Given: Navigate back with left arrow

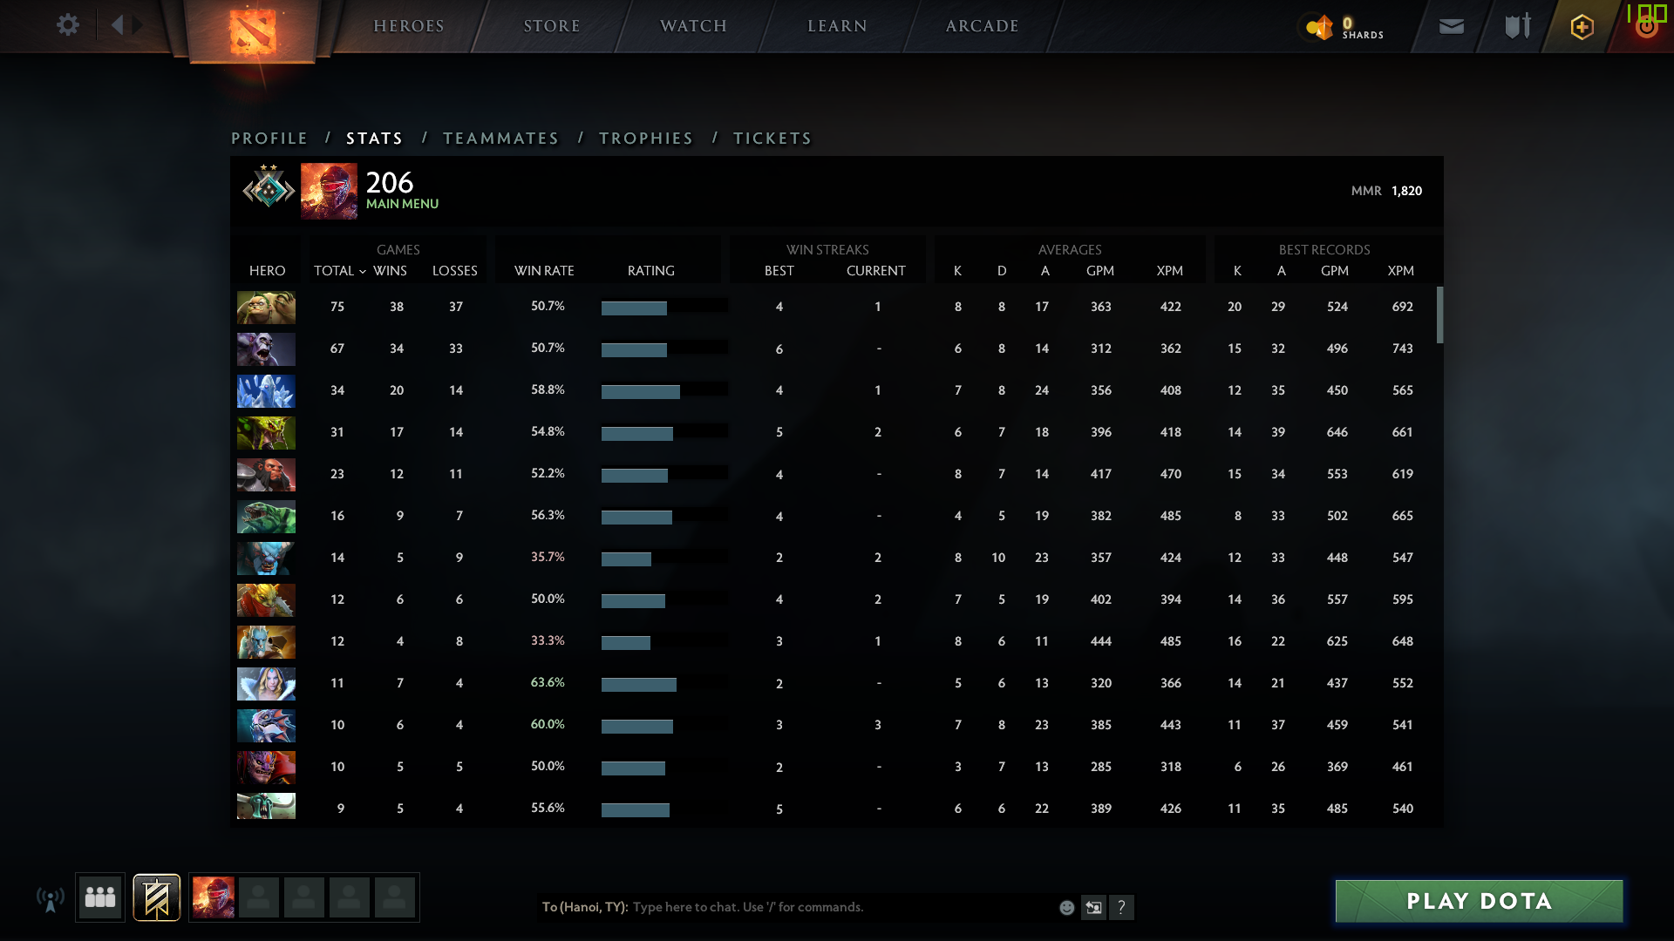Looking at the screenshot, I should [x=118, y=25].
